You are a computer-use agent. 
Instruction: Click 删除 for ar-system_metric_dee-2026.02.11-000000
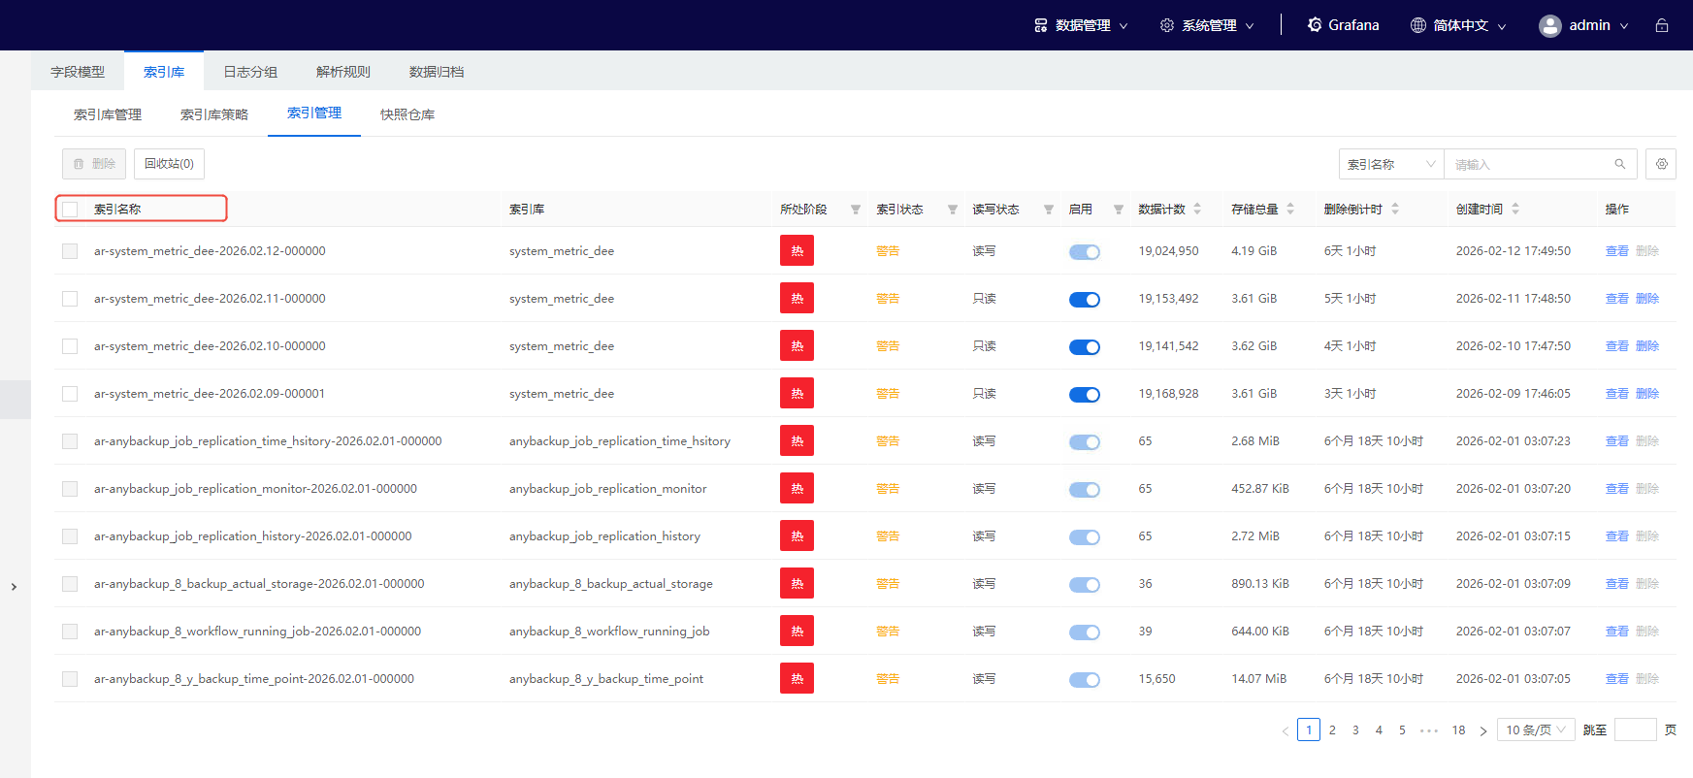point(1647,299)
